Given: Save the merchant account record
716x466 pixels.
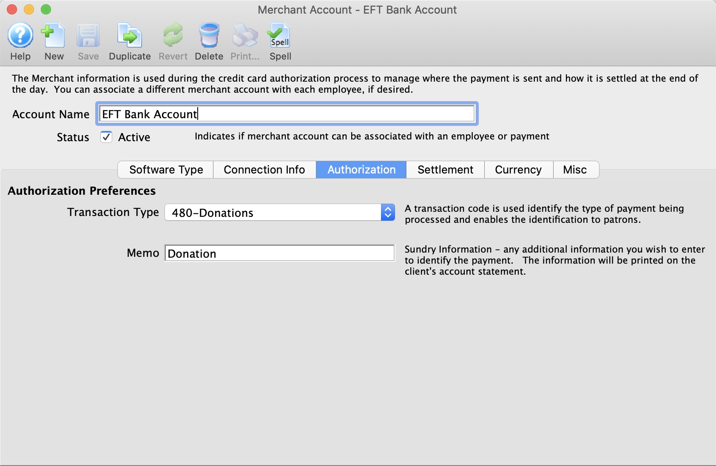Looking at the screenshot, I should [x=88, y=40].
